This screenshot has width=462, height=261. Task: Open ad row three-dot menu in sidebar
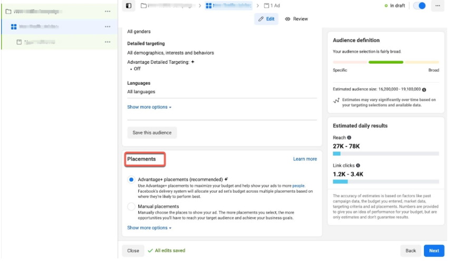point(108,42)
